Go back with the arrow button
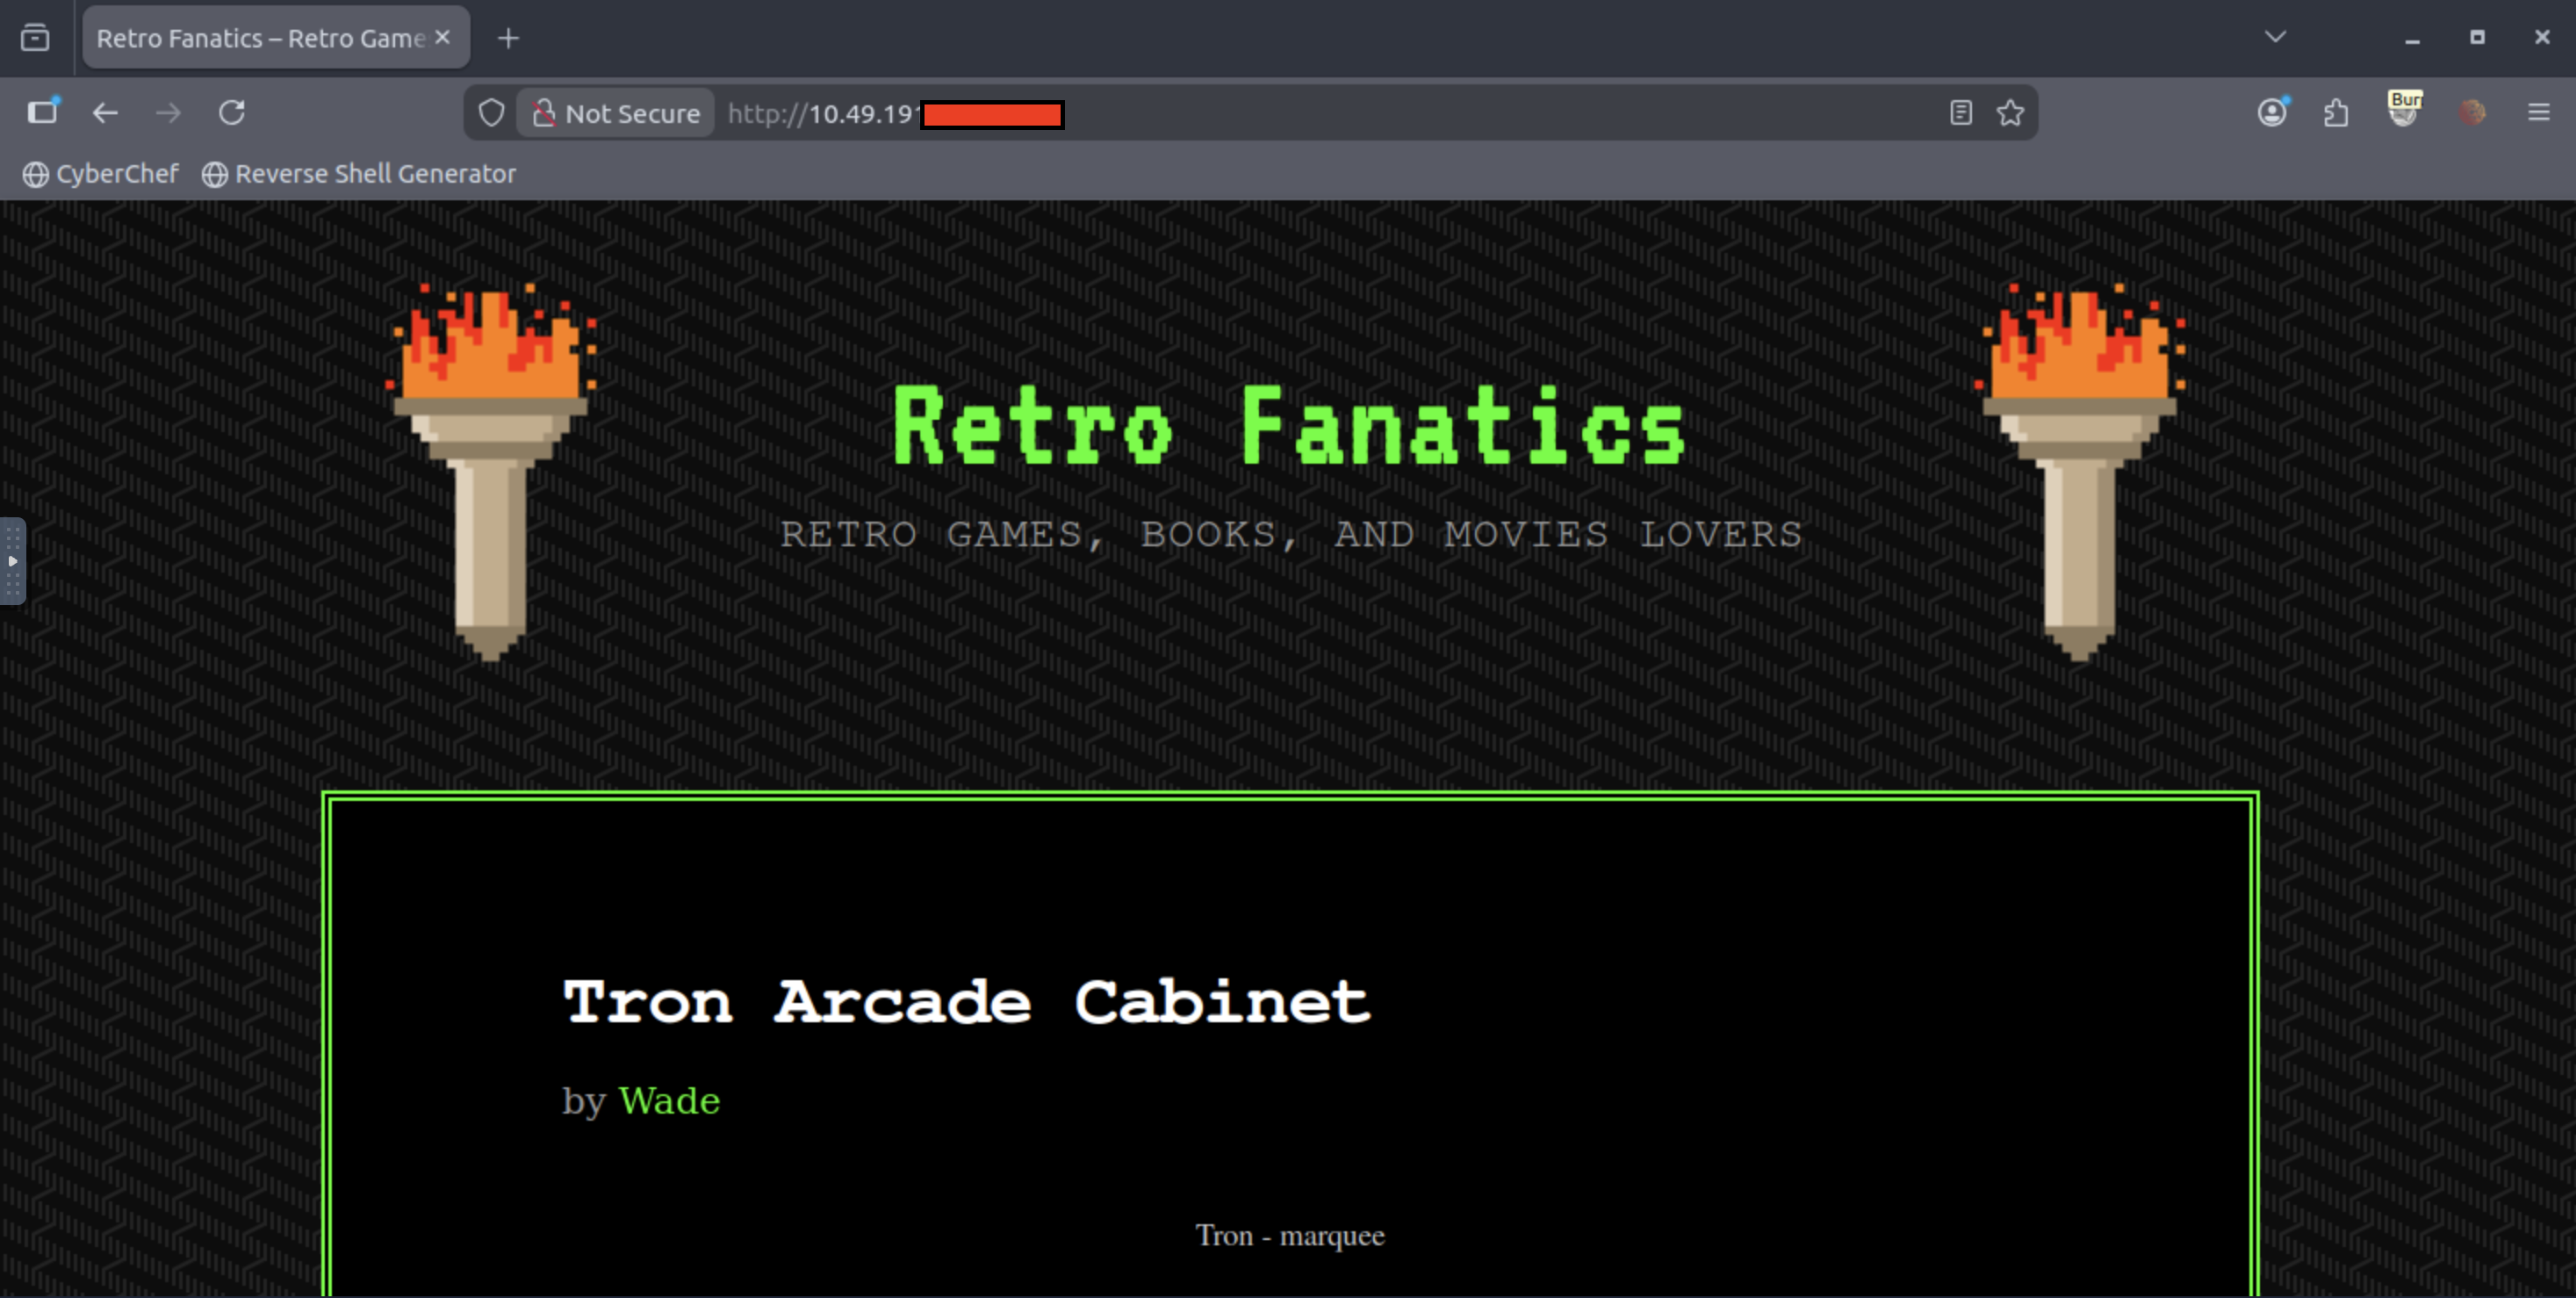The height and width of the screenshot is (1298, 2576). point(105,112)
